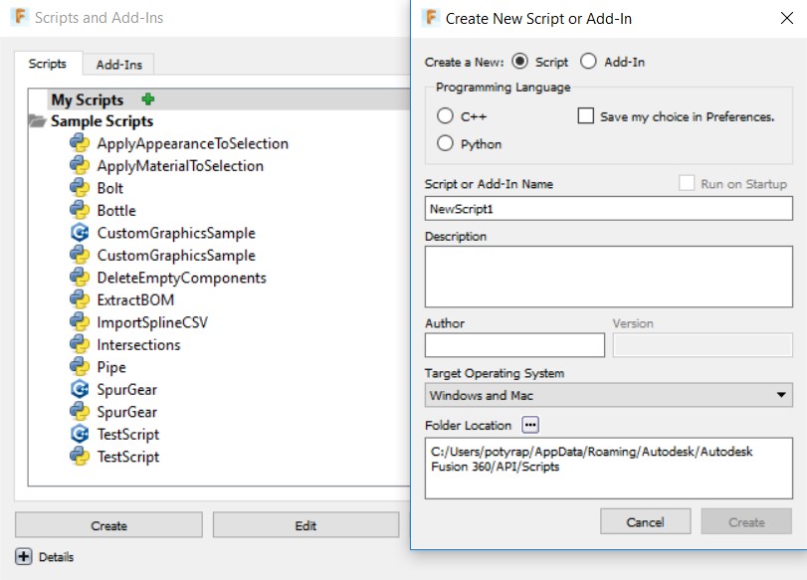Click the Sample Scripts folder icon

(x=38, y=121)
